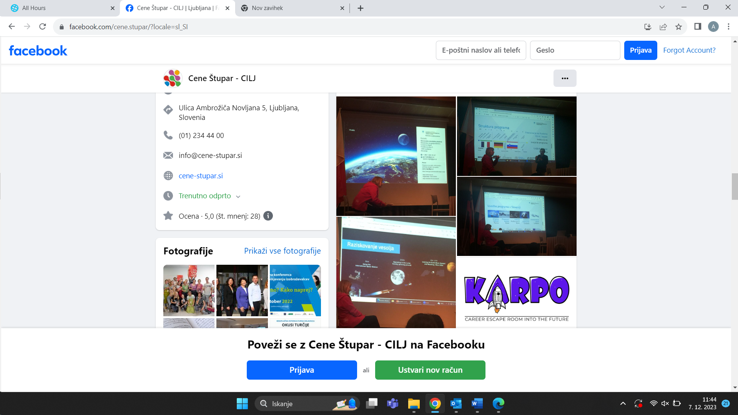Open the Chrome share page icon
The height and width of the screenshot is (415, 738).
click(x=663, y=27)
